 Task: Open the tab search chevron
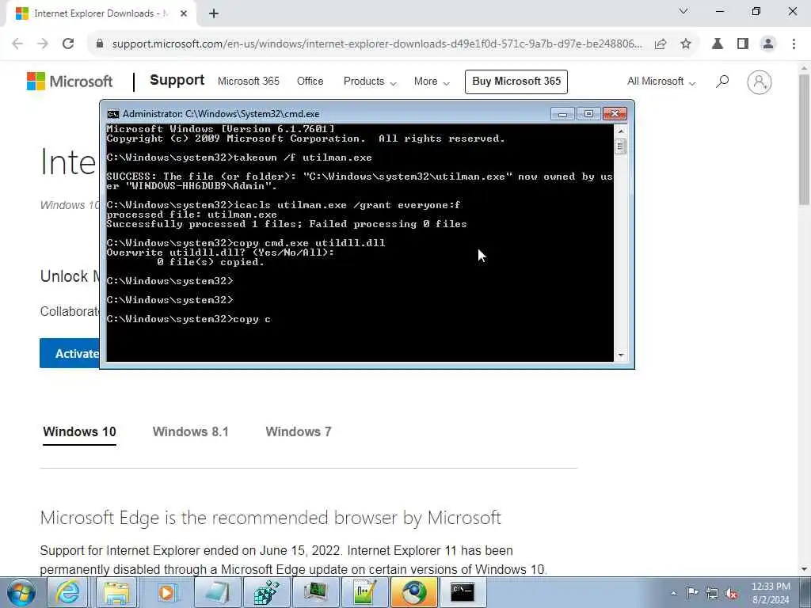(683, 11)
